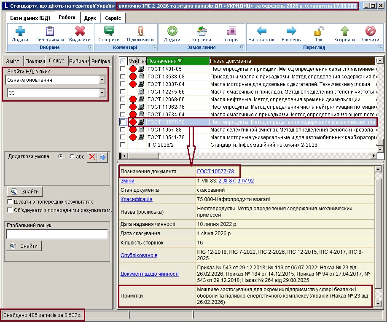The width and height of the screenshot is (387, 322).
Task: Jump to start with На початок arrow
Action: 262,31
